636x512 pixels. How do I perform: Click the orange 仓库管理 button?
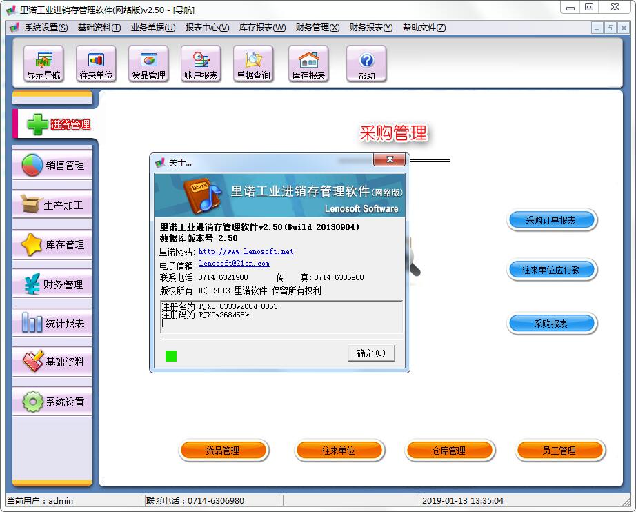[x=449, y=451]
